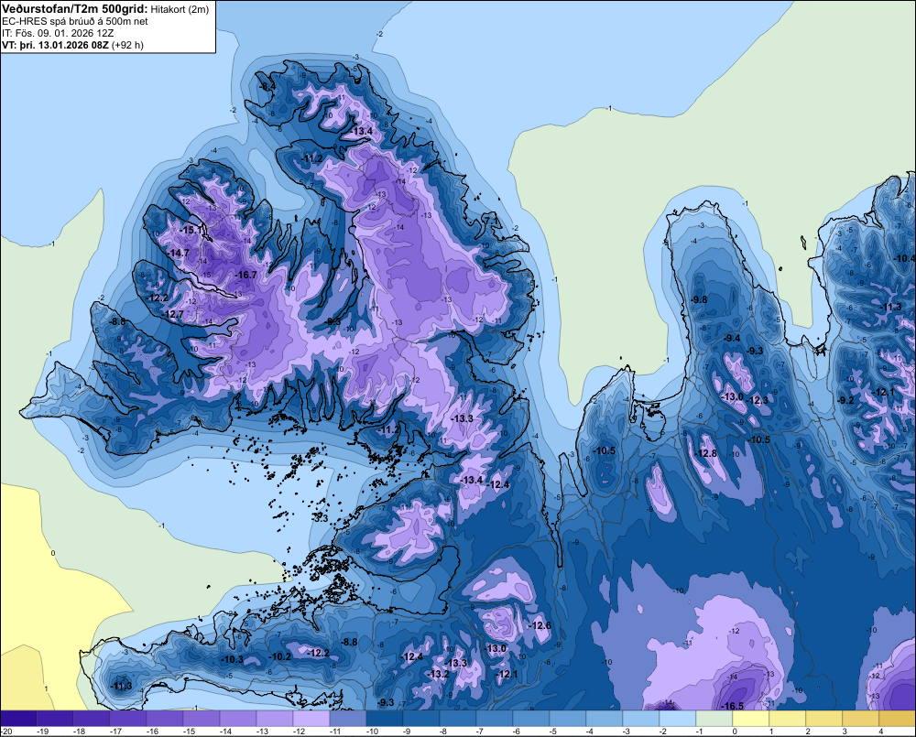Click the -12.3 temperature label
The width and height of the screenshot is (916, 737).
click(758, 400)
